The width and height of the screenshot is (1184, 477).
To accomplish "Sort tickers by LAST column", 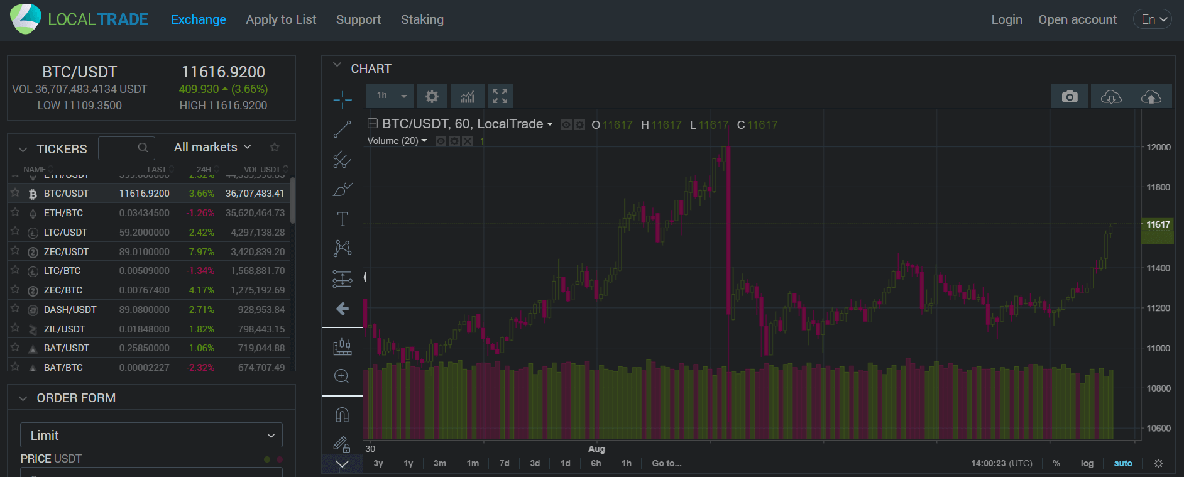I will click(x=160, y=169).
